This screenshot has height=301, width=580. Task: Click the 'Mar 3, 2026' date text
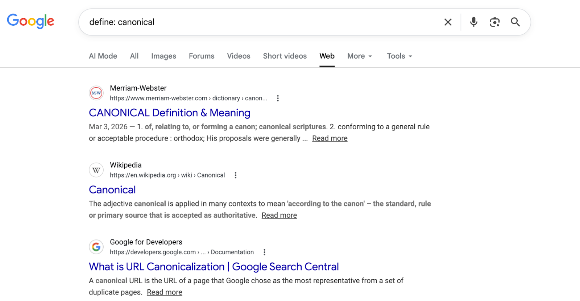click(108, 127)
